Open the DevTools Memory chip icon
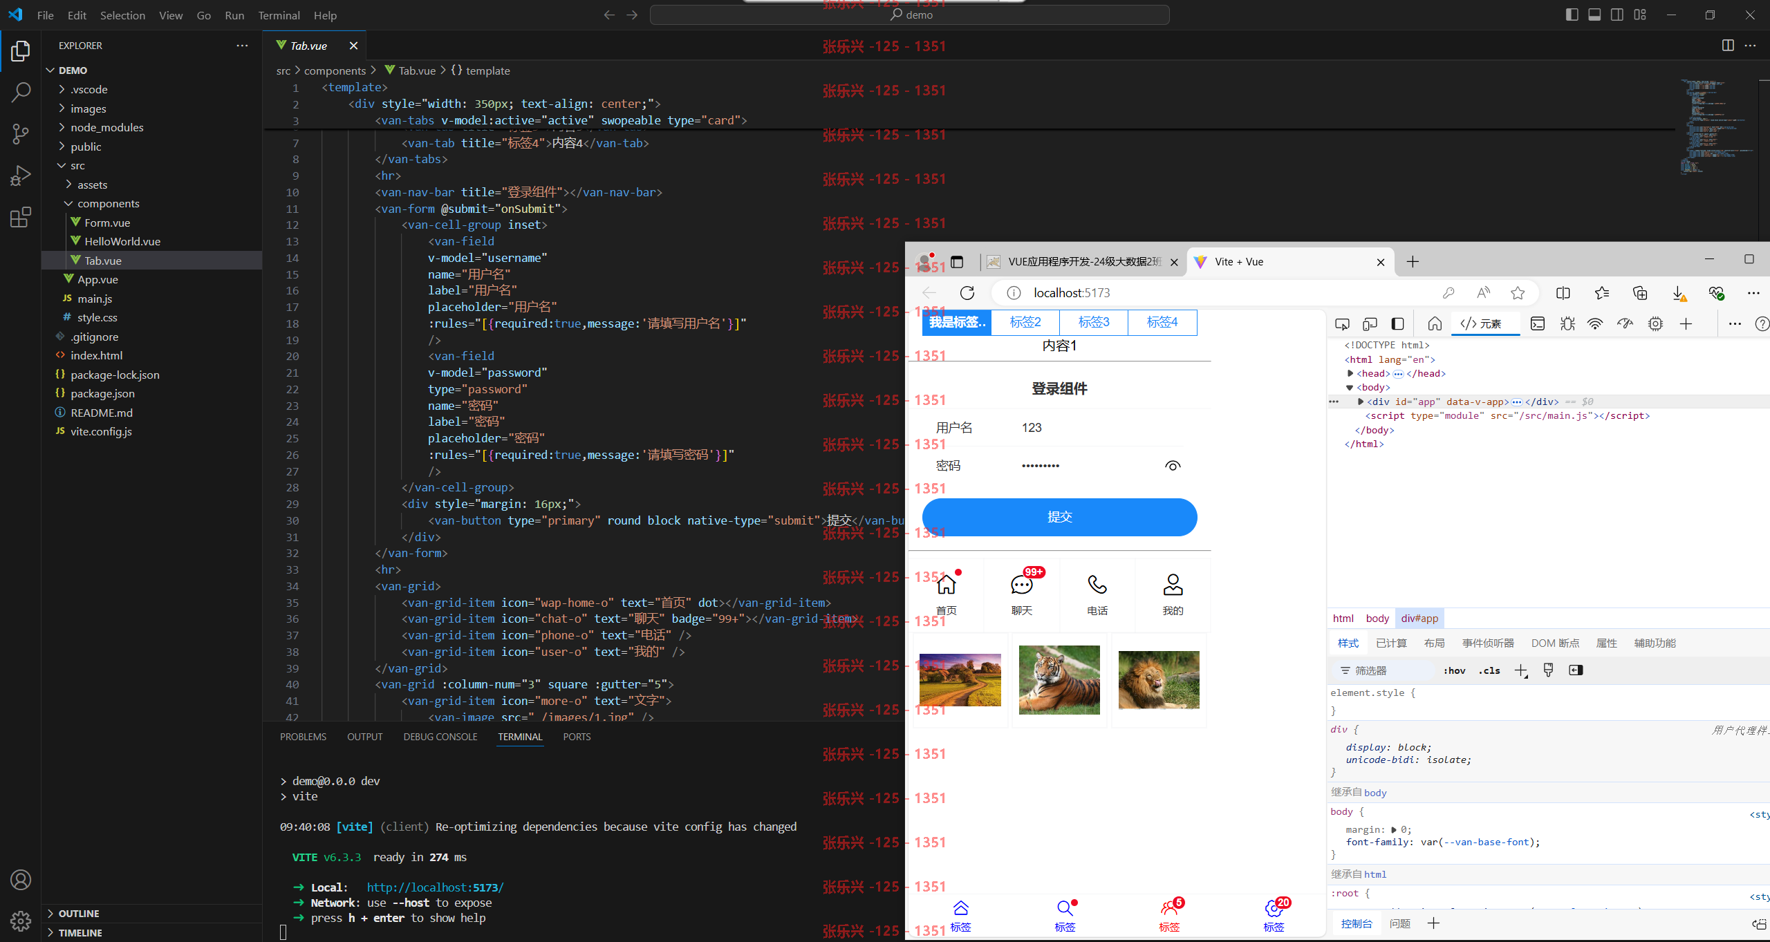 pos(1655,323)
